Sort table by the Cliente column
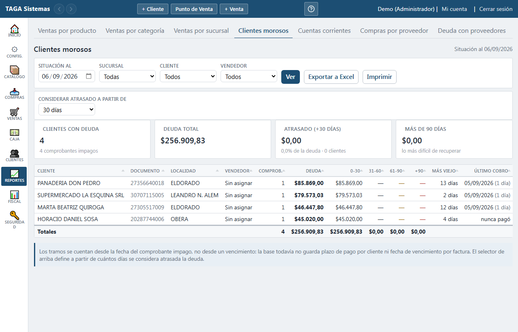This screenshot has height=332, width=518. coord(81,171)
